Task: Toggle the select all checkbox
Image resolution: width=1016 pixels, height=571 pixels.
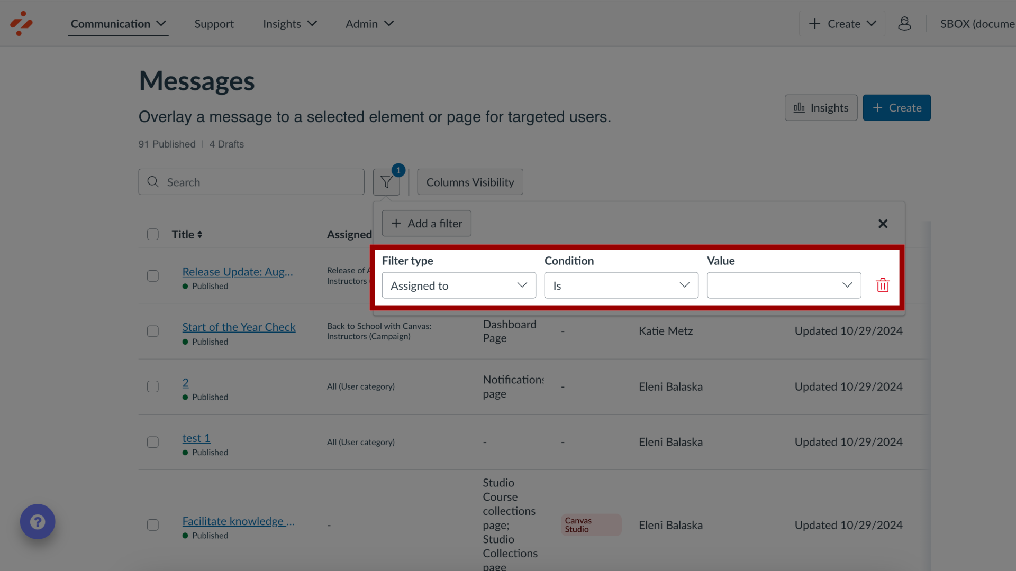Action: coord(153,234)
